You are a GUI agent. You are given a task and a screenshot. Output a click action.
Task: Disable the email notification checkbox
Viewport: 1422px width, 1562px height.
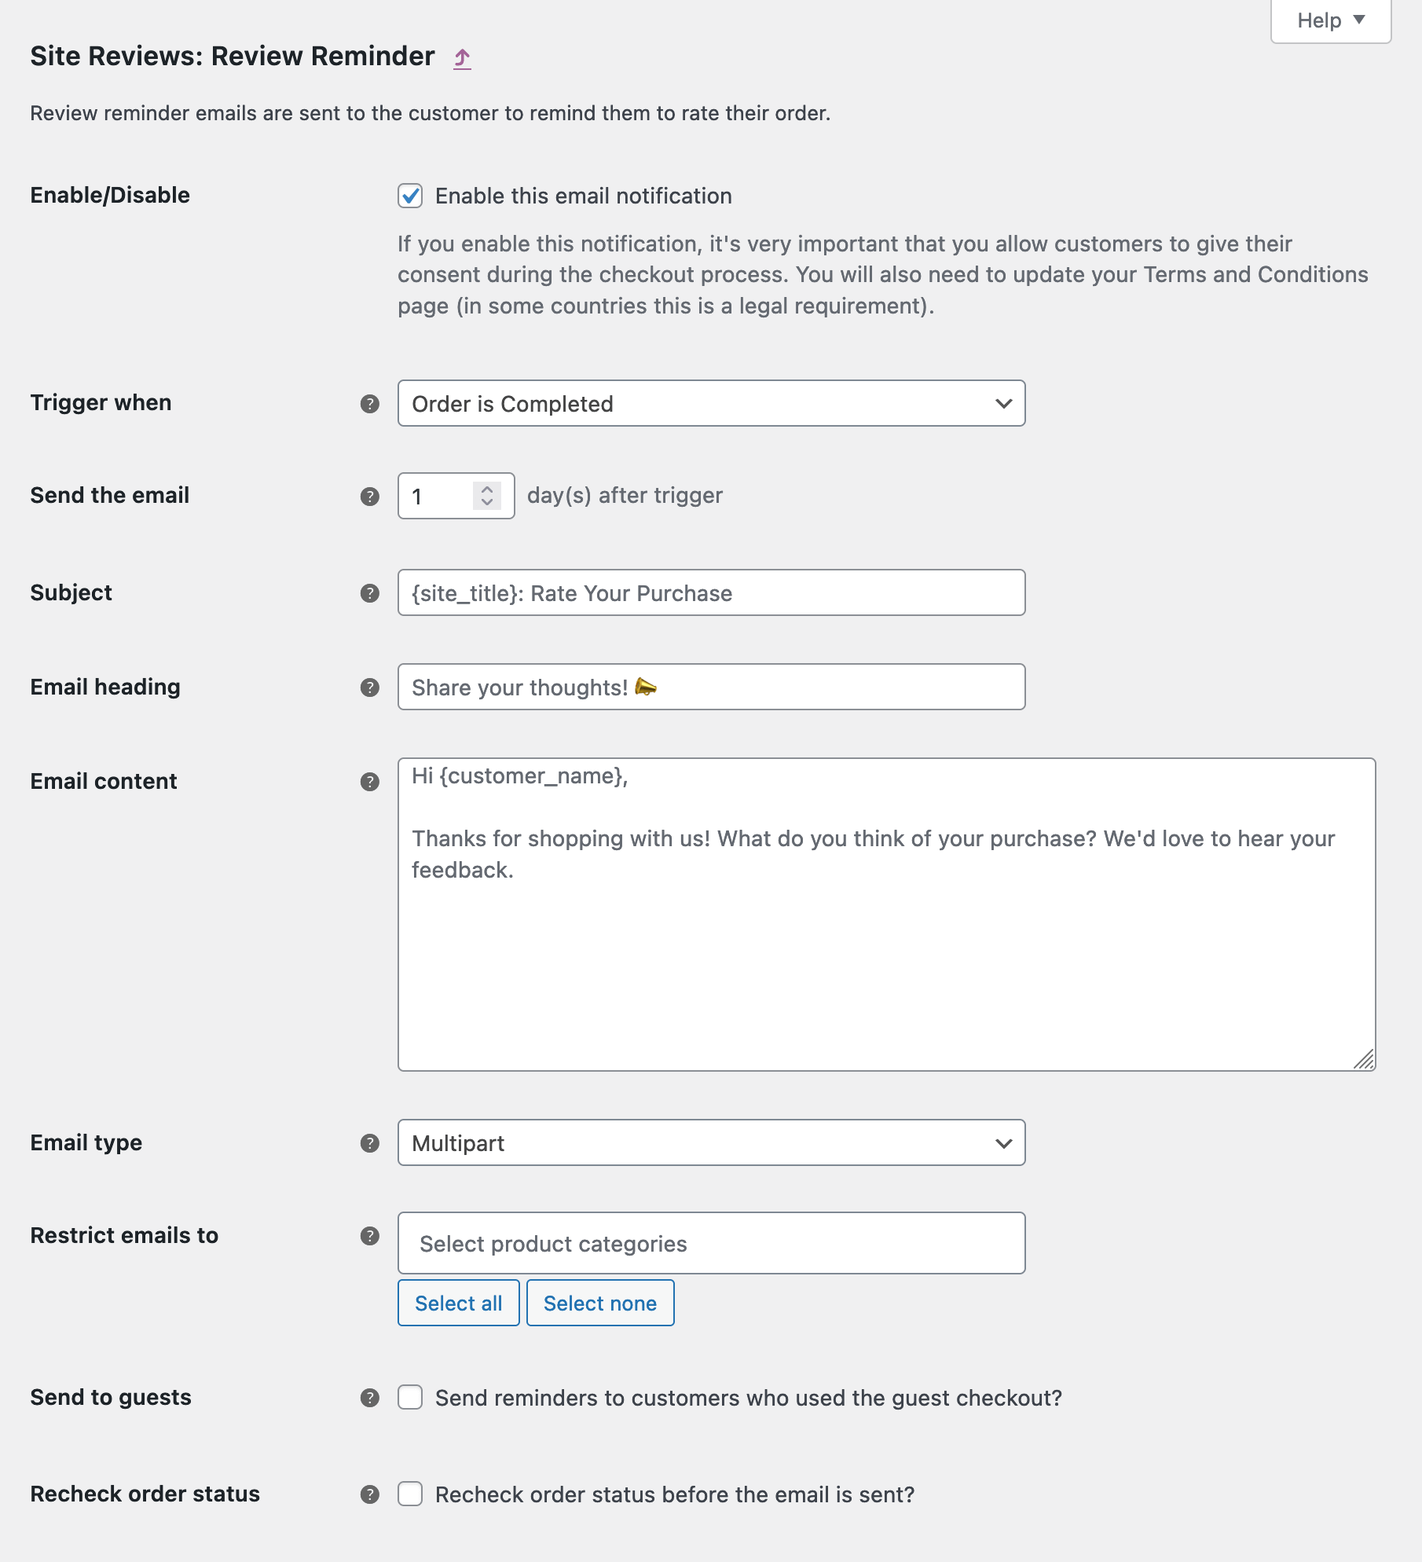(x=410, y=196)
